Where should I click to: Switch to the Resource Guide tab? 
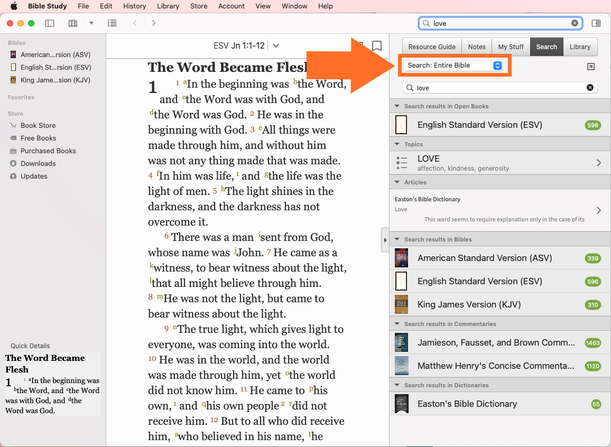pyautogui.click(x=432, y=46)
